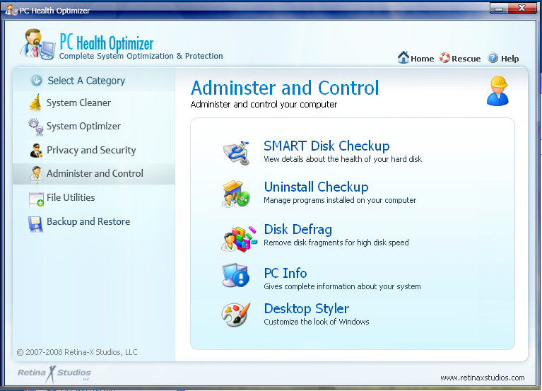This screenshot has height=391, width=542.
Task: Start Disk Defrag tool
Action: tap(298, 230)
